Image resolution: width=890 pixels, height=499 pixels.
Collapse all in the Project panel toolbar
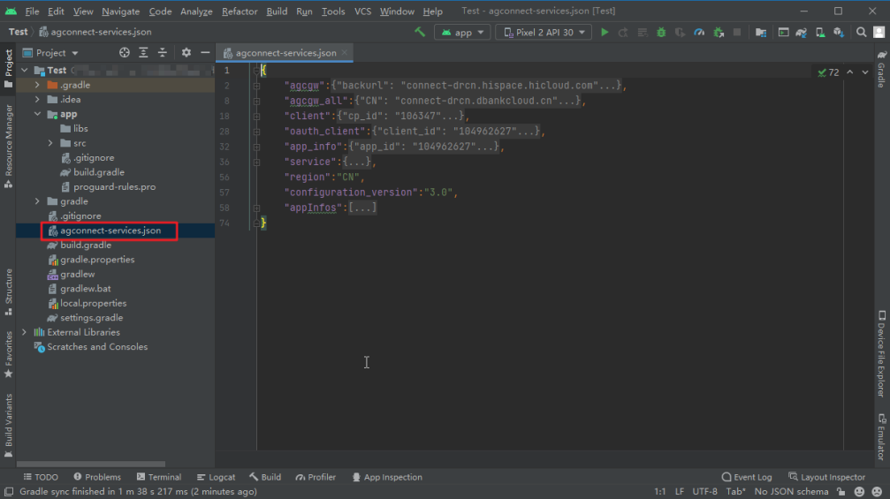tap(163, 53)
